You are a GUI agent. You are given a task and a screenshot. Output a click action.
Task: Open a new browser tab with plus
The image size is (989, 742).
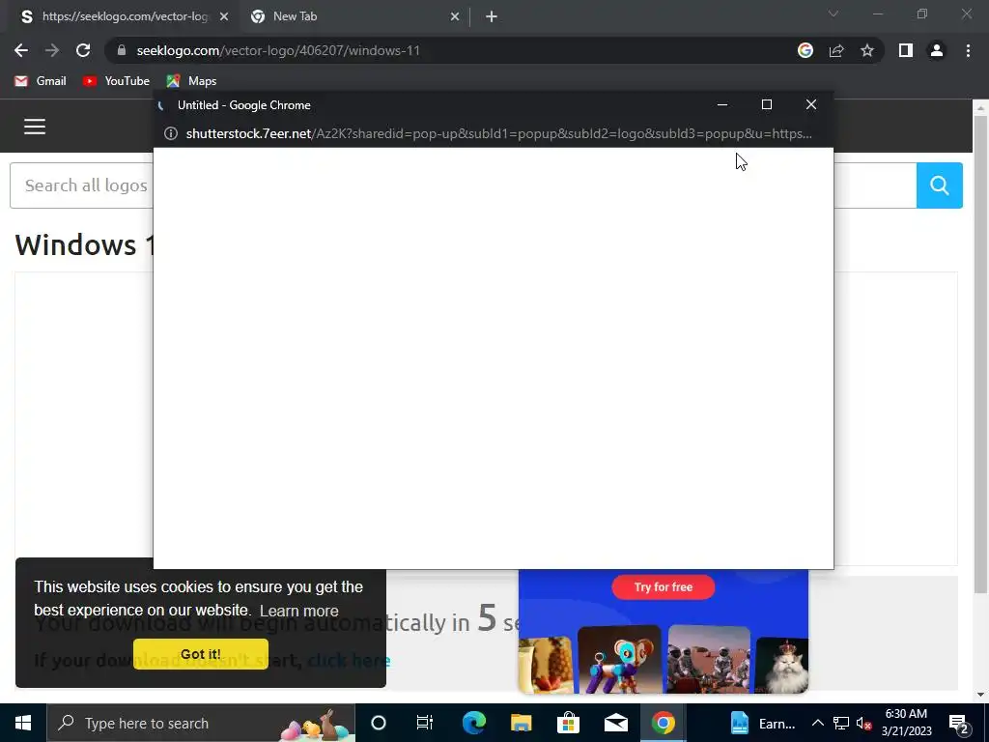[x=492, y=16]
